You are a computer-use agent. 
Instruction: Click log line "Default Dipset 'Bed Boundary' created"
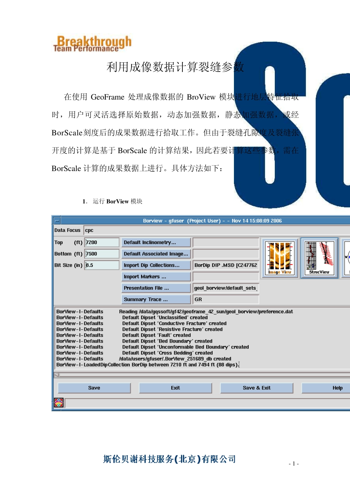click(134, 341)
